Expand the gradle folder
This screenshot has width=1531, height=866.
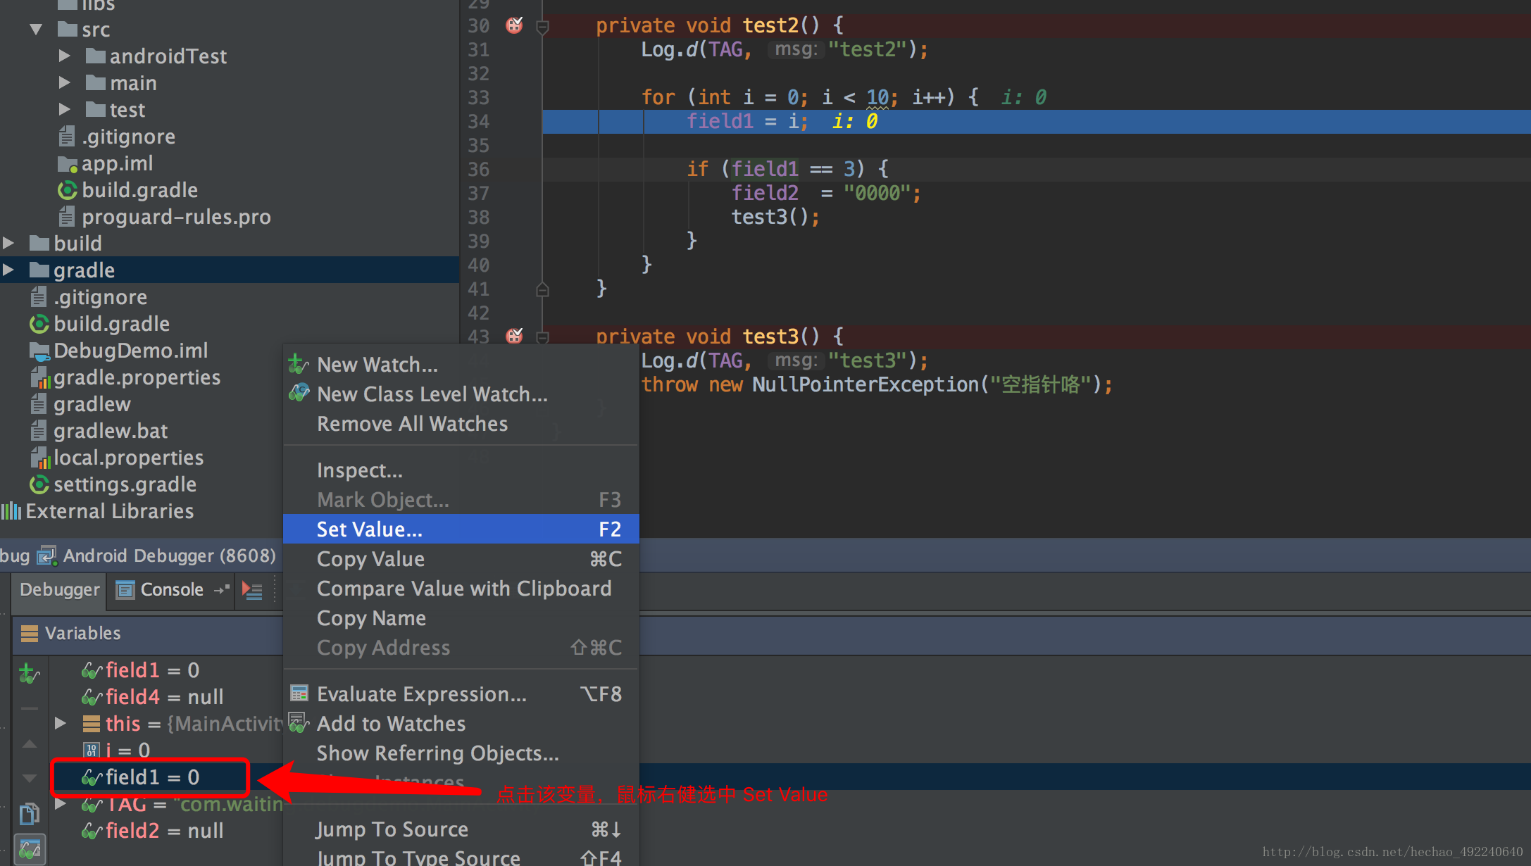[8, 270]
